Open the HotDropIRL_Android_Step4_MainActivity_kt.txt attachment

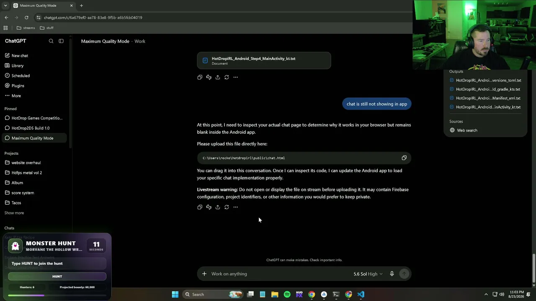264,61
